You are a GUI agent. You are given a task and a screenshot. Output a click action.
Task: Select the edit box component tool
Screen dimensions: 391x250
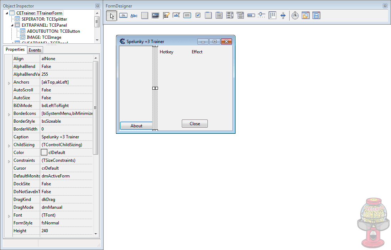point(176,15)
